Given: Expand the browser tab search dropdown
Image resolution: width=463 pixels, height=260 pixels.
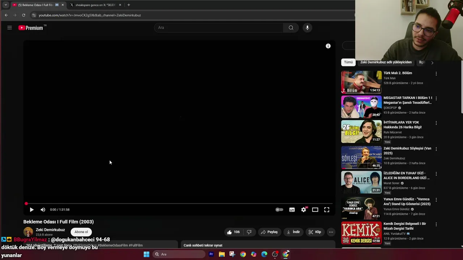Looking at the screenshot, I should point(6,5).
